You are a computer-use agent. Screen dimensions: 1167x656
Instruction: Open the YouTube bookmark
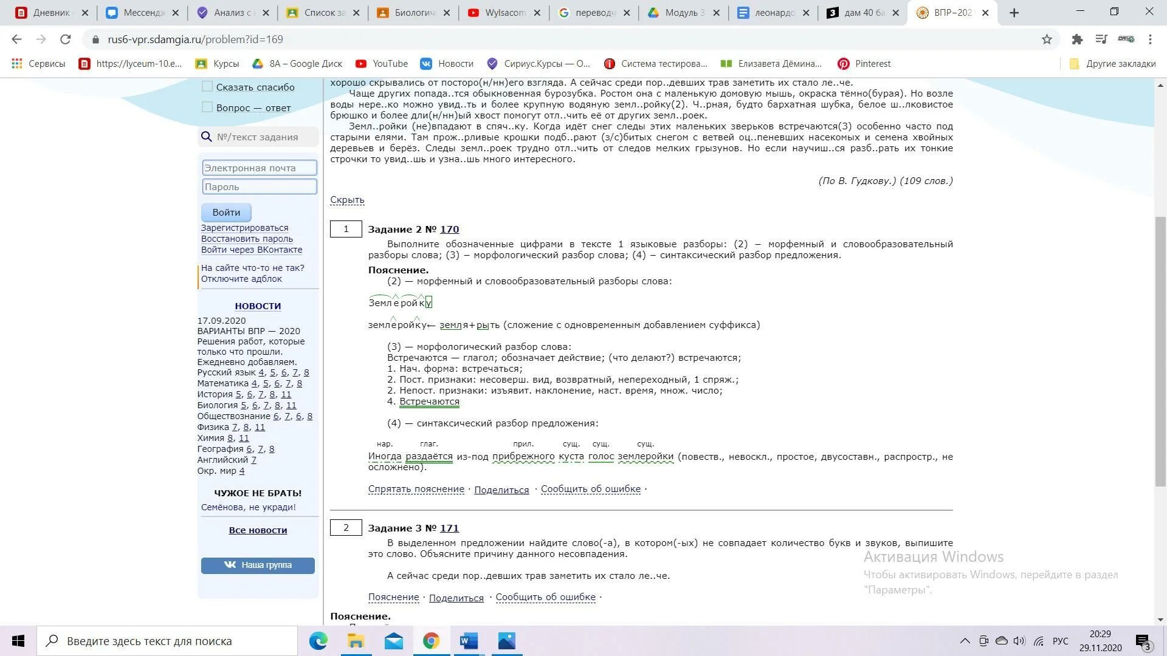tap(382, 64)
